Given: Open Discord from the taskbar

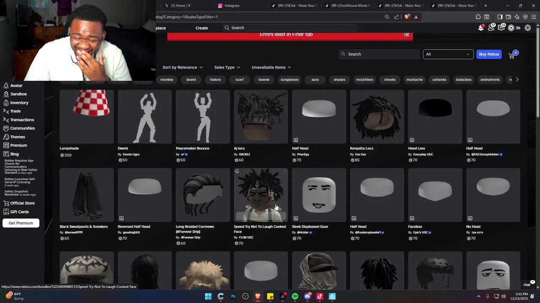Looking at the screenshot, I should point(308,296).
